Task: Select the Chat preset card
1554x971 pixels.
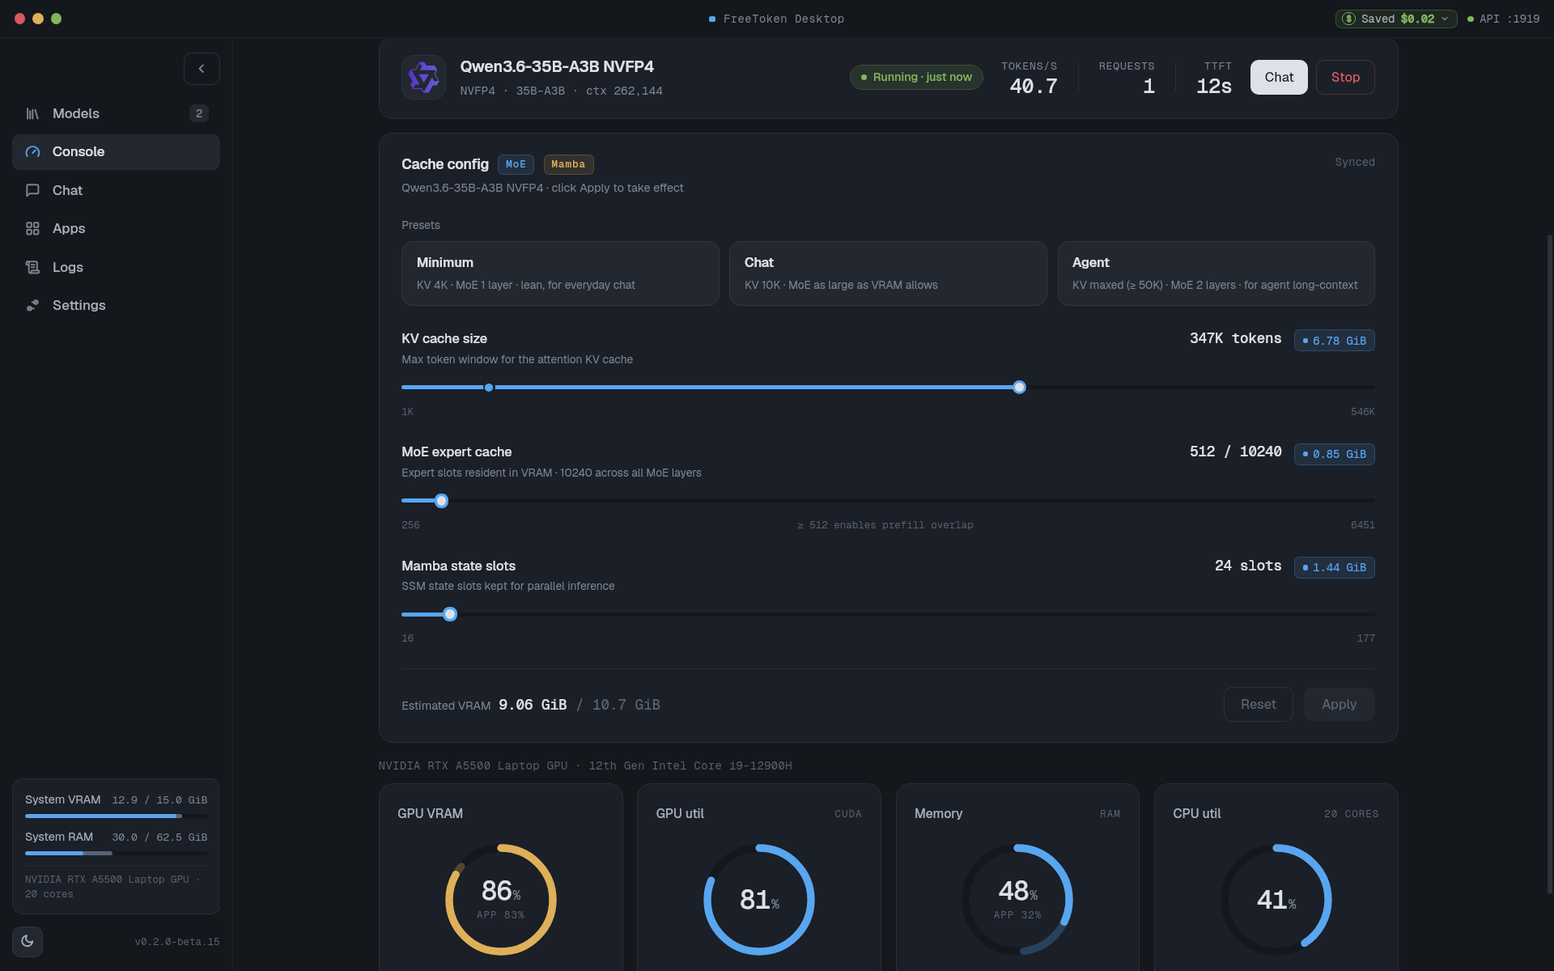Action: (888, 273)
